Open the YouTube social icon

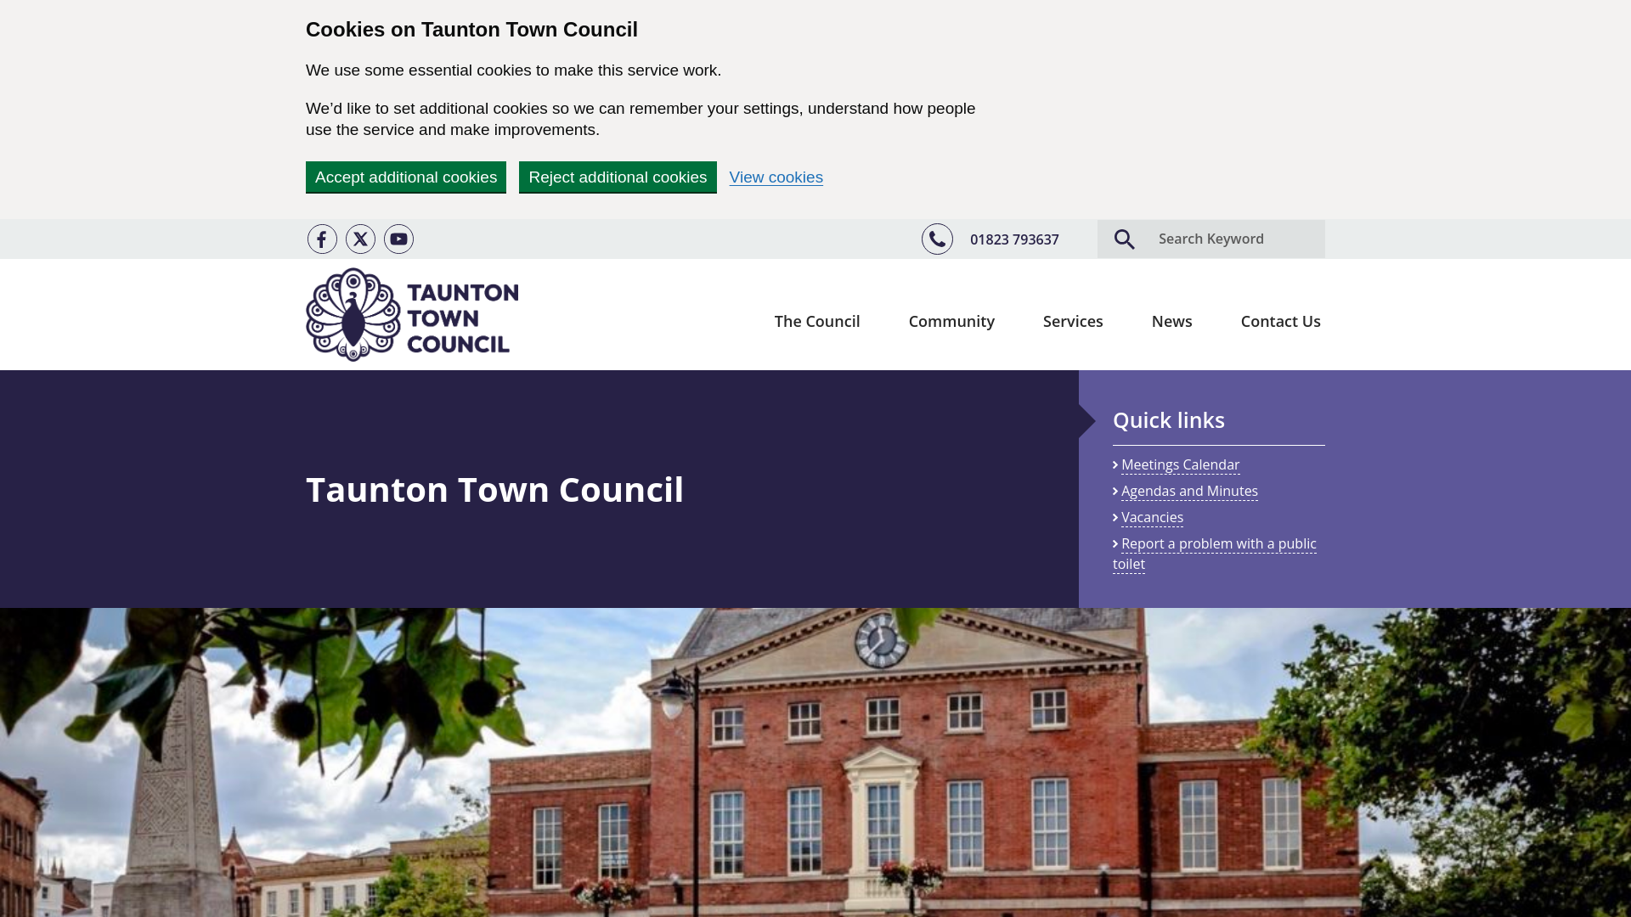[x=398, y=239]
